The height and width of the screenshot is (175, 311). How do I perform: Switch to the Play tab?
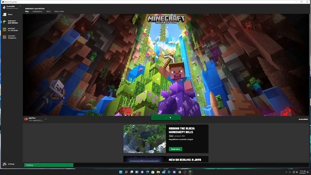point(27,12)
